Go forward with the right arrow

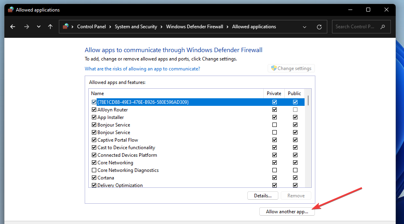point(27,27)
